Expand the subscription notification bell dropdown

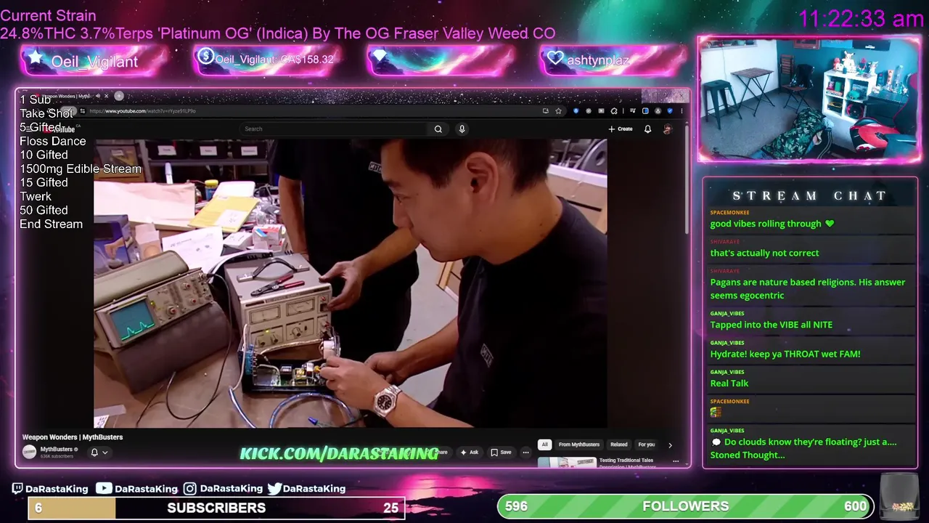99,453
